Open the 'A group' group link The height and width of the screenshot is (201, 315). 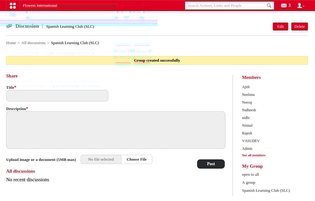[x=249, y=183]
